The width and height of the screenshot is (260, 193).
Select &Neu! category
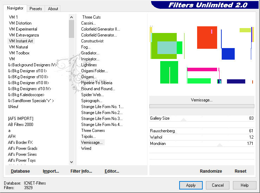(x=13, y=107)
